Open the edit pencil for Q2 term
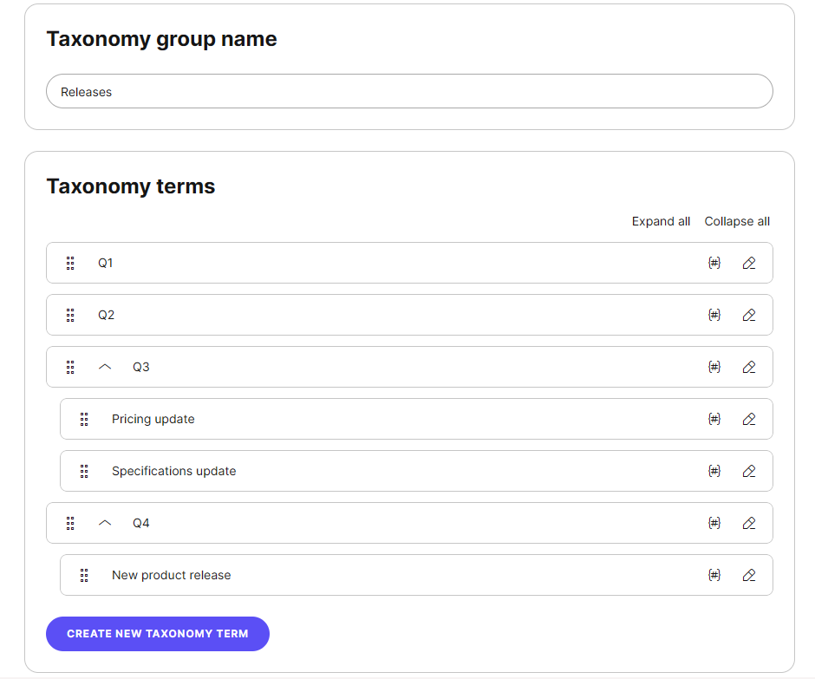Viewport: 815px width, 679px height. point(749,315)
